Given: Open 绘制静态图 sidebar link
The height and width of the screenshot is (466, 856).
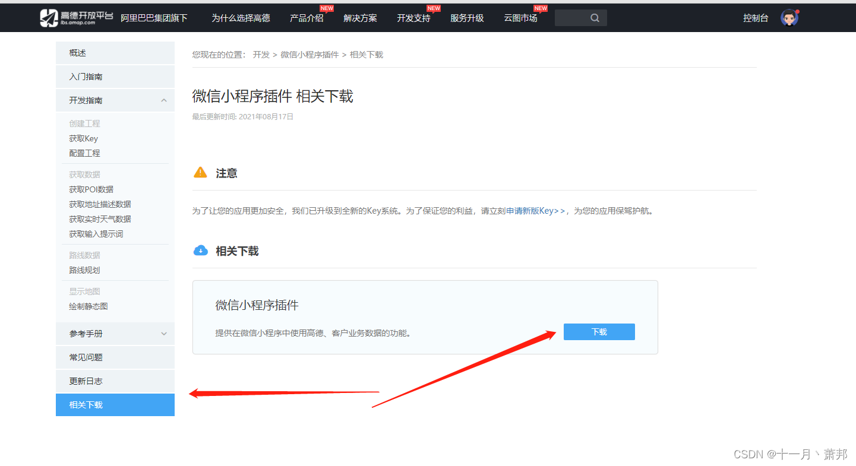Looking at the screenshot, I should 89,306.
